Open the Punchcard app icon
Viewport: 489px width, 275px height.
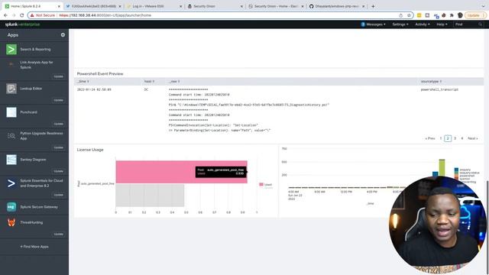point(11,112)
